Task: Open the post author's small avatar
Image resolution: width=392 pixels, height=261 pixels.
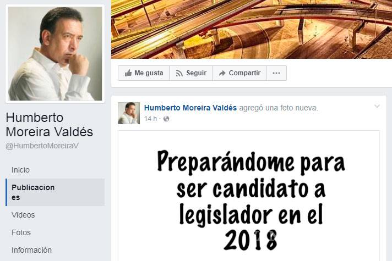Action: (129, 113)
